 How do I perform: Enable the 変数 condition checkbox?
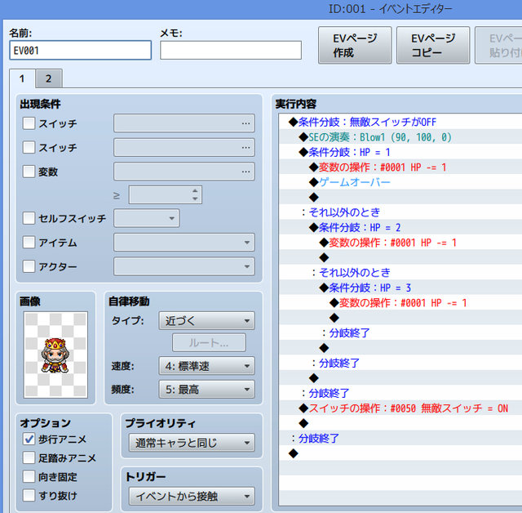(x=29, y=172)
